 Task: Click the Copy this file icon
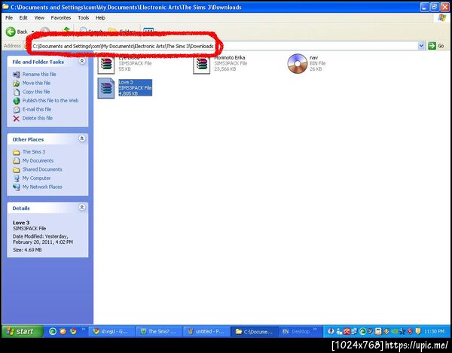(17, 92)
